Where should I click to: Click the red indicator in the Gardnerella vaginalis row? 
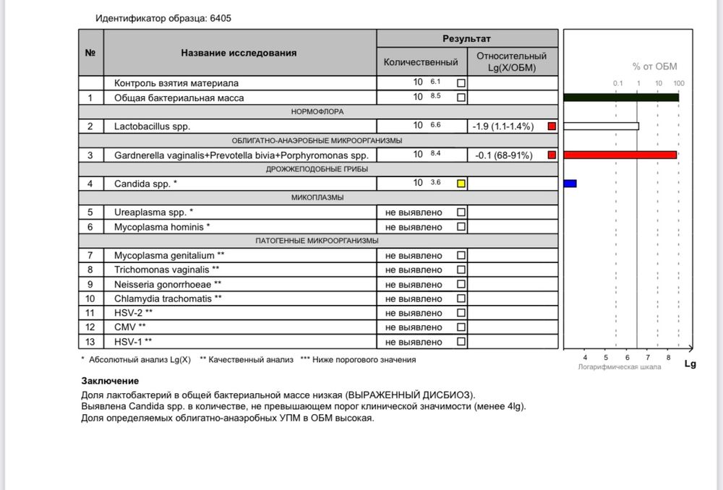pos(552,155)
